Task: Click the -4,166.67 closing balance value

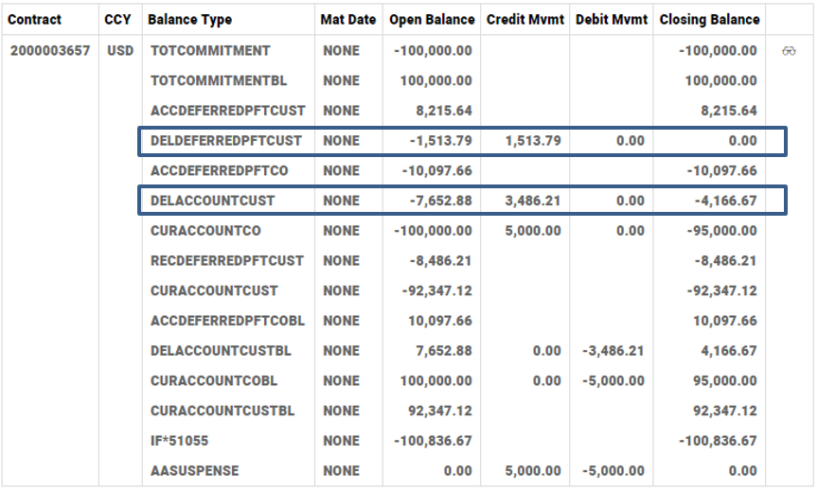Action: [x=721, y=201]
